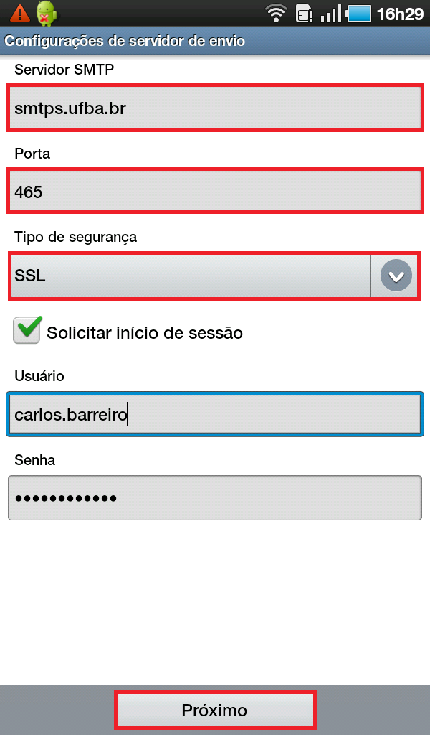The image size is (430, 735).
Task: Tap the Configurações de servidor de envio title
Action: 125,41
